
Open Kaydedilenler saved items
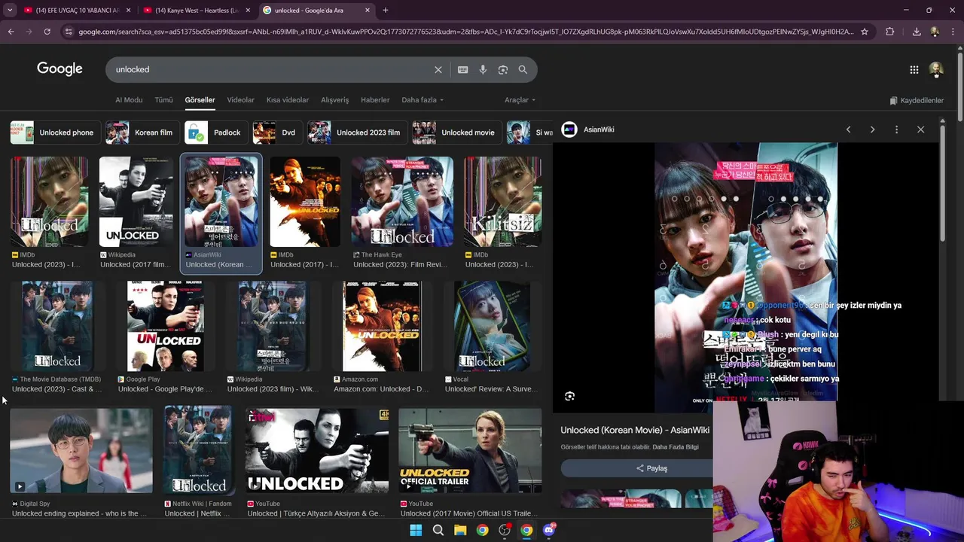tap(917, 100)
